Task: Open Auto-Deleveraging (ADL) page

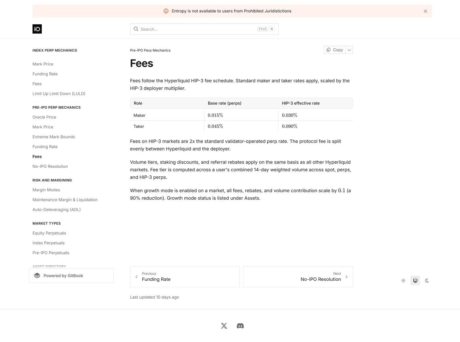Action: [57, 210]
